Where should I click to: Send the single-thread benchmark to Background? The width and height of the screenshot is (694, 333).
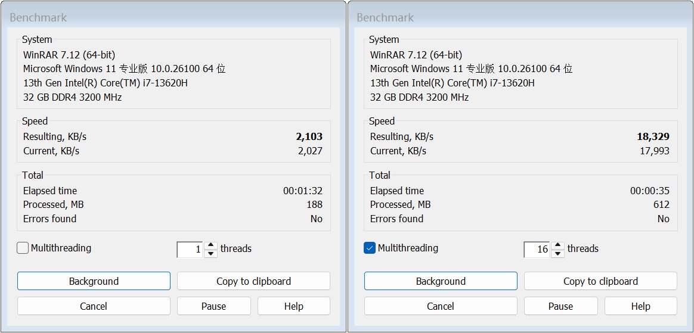(x=94, y=281)
